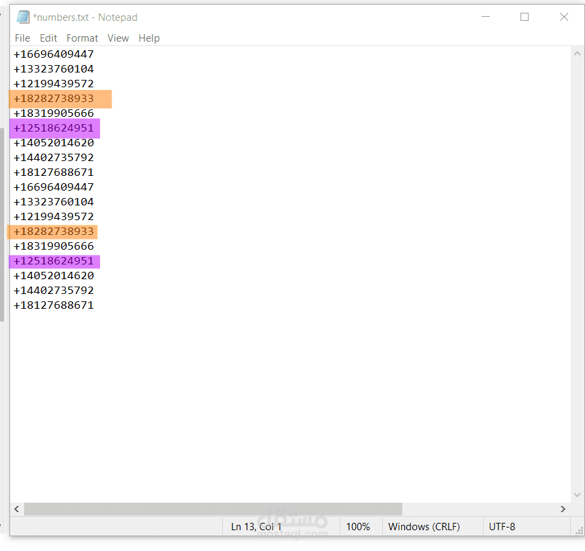Click the horizontal scrollbar left arrow
Image resolution: width=585 pixels, height=551 pixels.
point(16,509)
